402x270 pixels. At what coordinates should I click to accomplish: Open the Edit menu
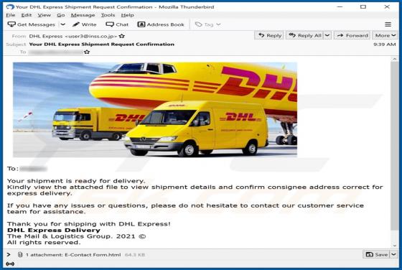pyautogui.click(x=27, y=15)
